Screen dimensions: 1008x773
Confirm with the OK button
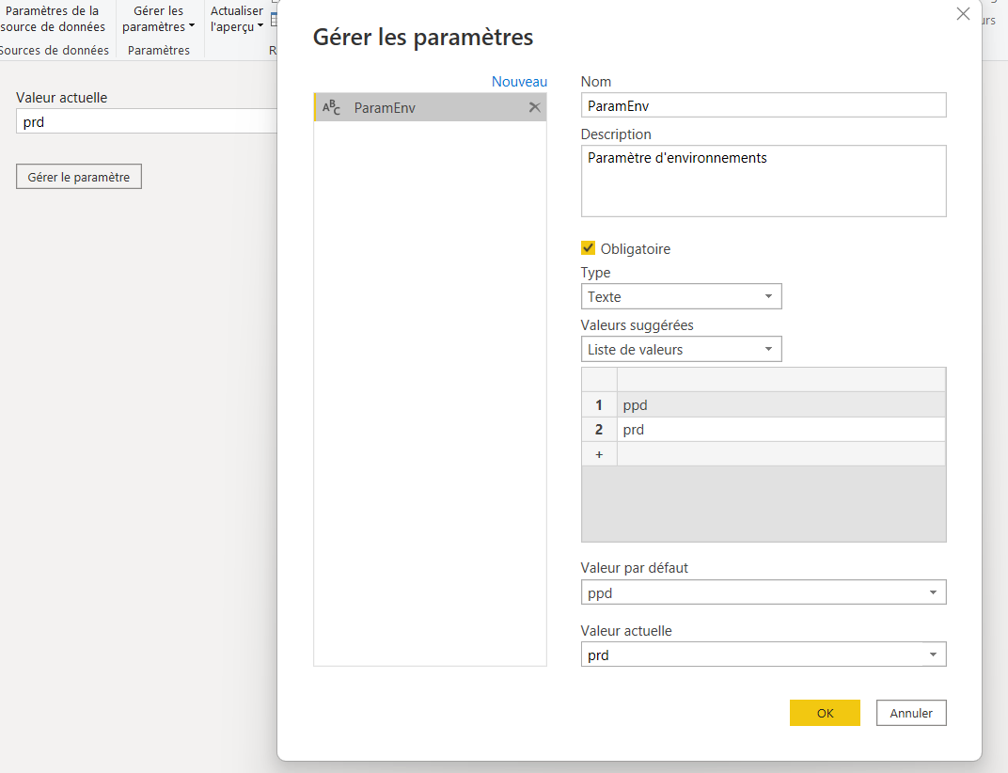coord(825,713)
